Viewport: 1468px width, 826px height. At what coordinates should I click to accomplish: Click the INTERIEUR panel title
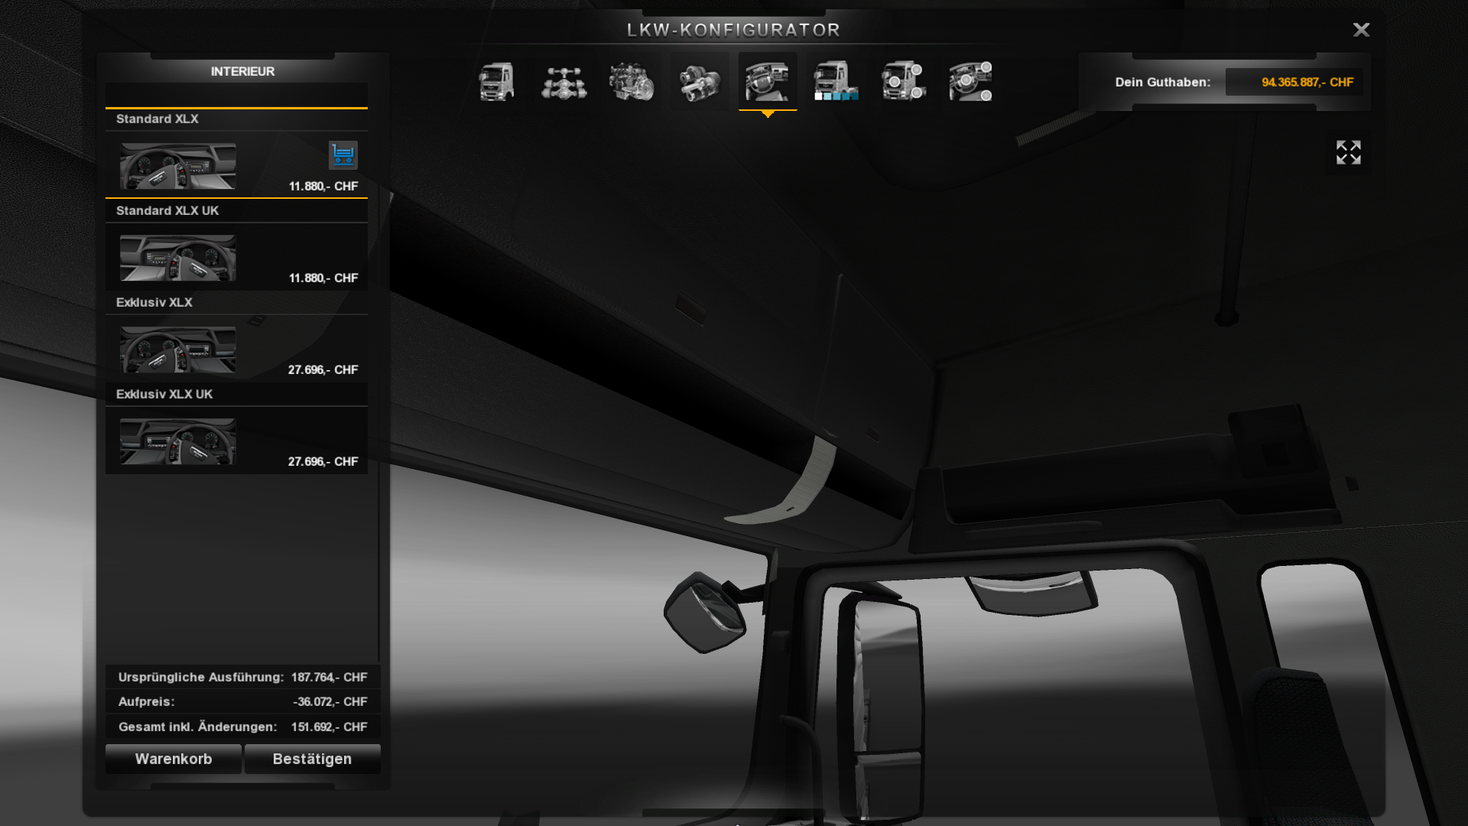coord(242,71)
